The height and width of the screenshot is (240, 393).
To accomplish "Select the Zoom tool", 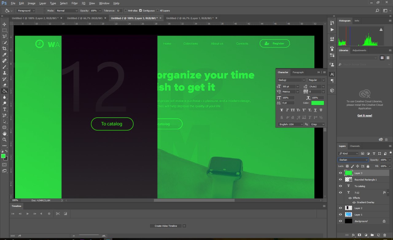I will click(4, 139).
